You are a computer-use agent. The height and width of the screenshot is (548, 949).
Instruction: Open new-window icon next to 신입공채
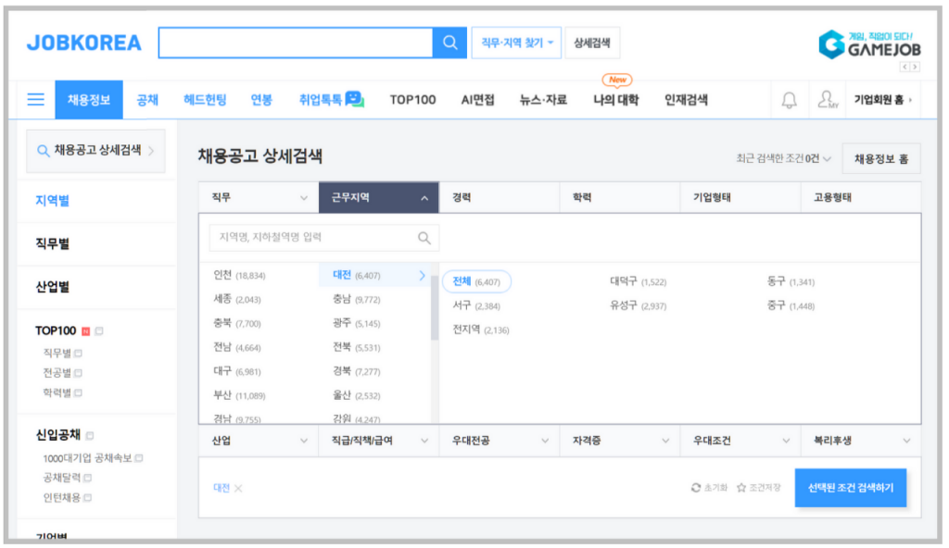click(x=90, y=435)
